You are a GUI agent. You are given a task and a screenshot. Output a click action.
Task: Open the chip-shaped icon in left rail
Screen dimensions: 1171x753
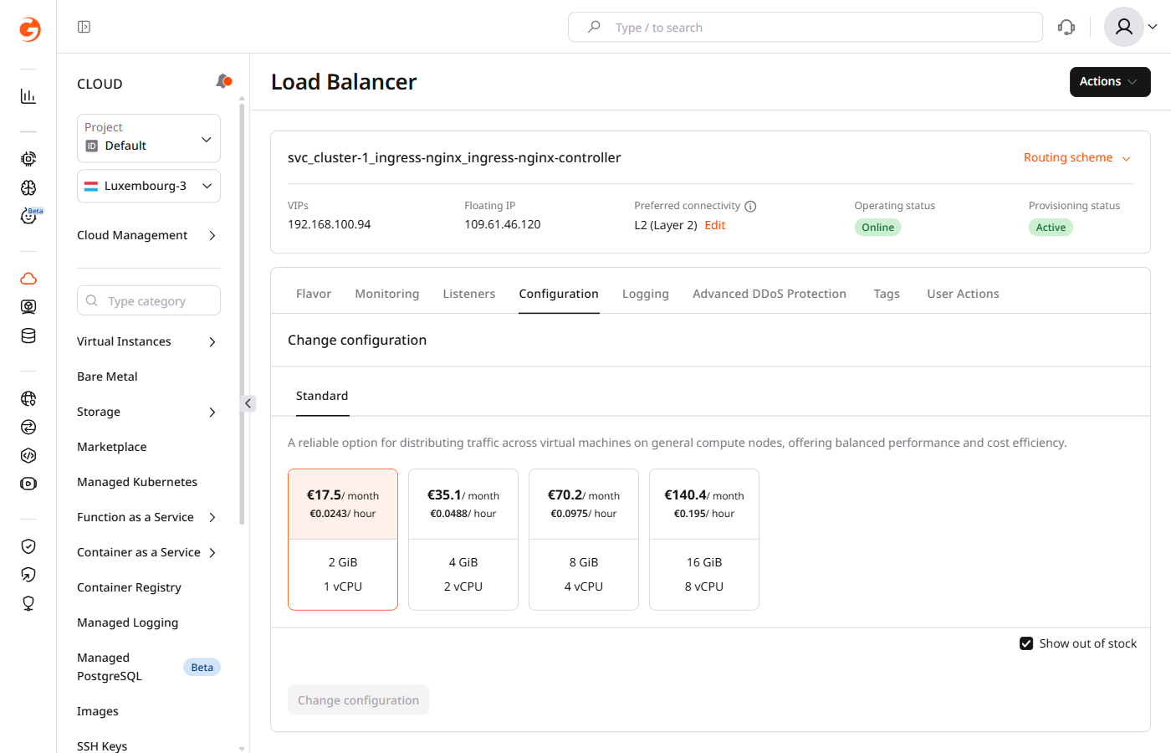point(28,159)
